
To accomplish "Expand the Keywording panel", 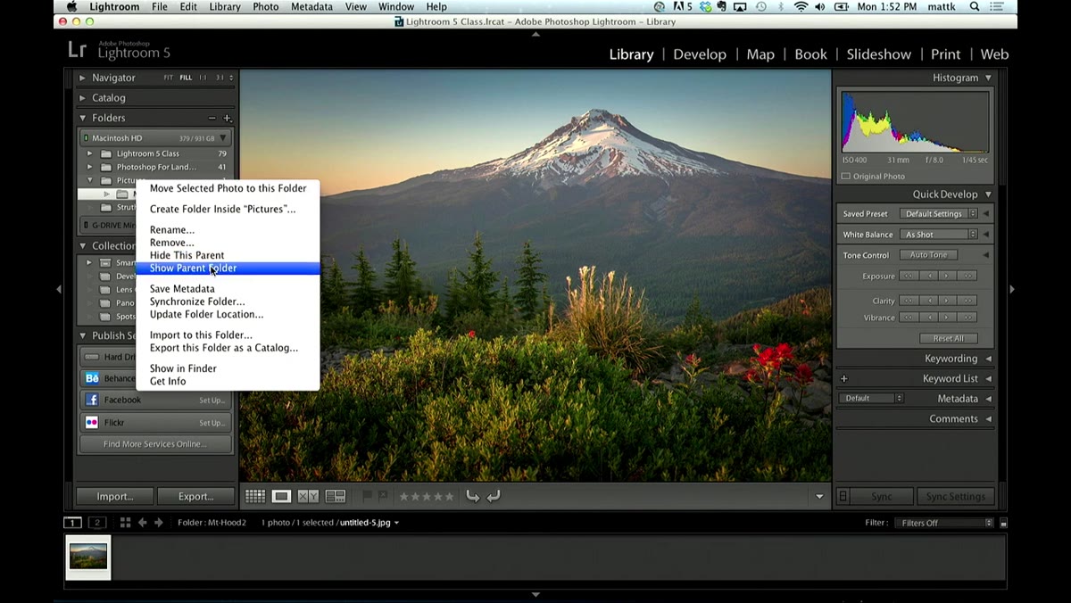I will 988,359.
